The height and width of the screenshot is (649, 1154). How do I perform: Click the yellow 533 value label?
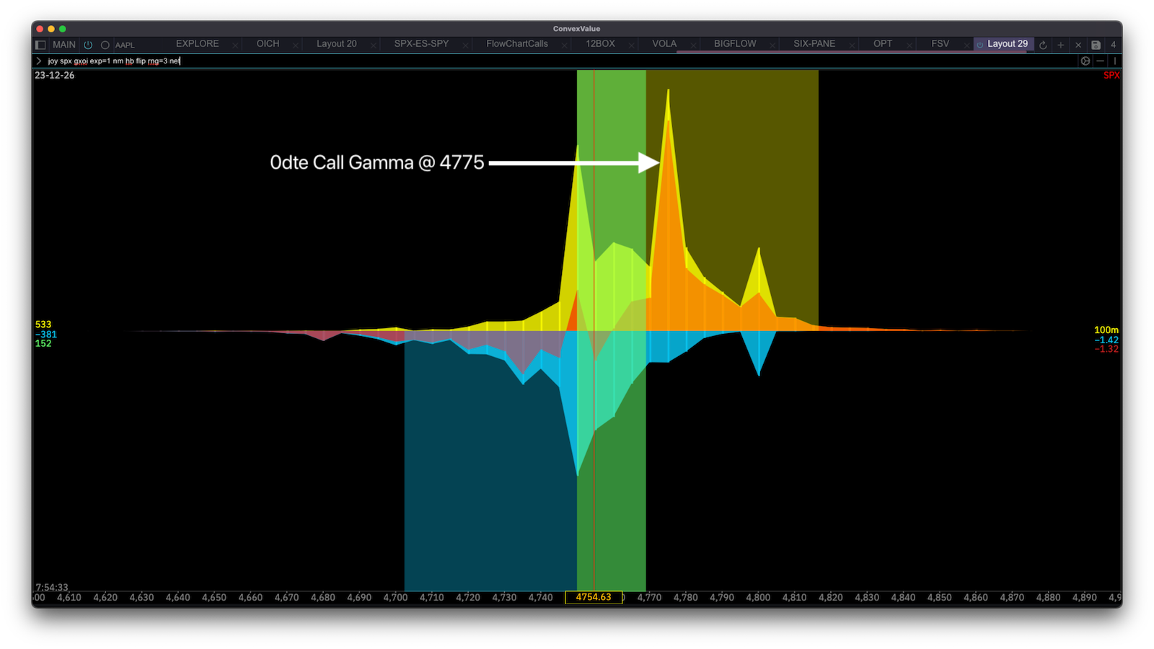[43, 324]
